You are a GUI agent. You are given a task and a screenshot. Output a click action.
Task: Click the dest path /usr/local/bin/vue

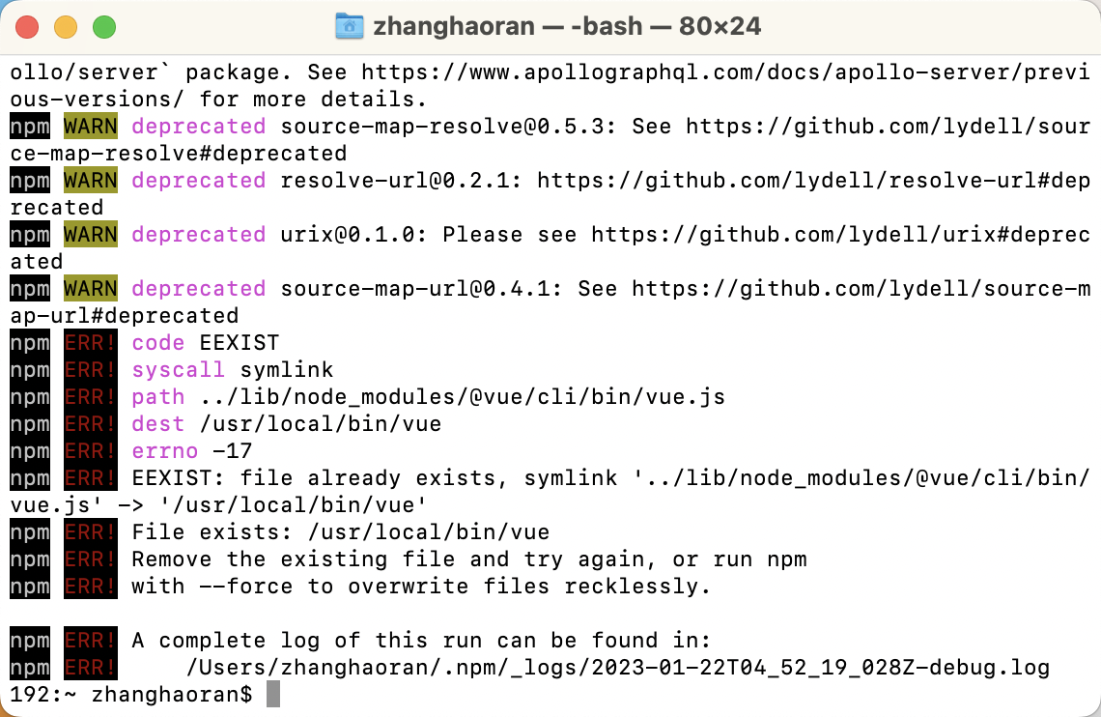tap(320, 424)
